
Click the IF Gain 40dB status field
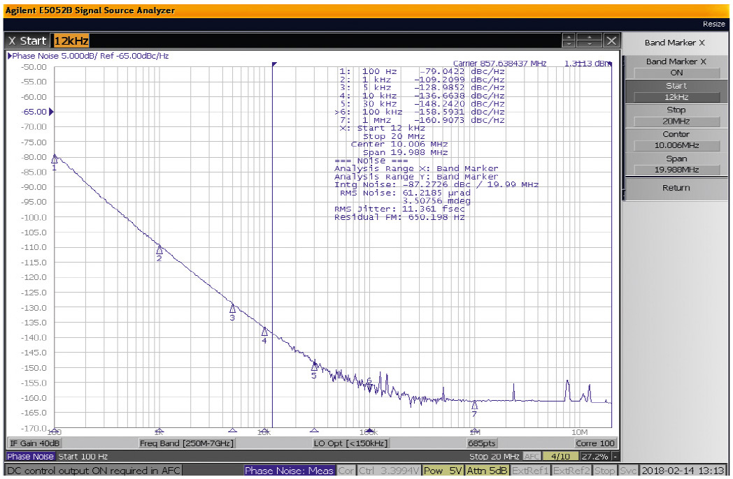point(34,443)
